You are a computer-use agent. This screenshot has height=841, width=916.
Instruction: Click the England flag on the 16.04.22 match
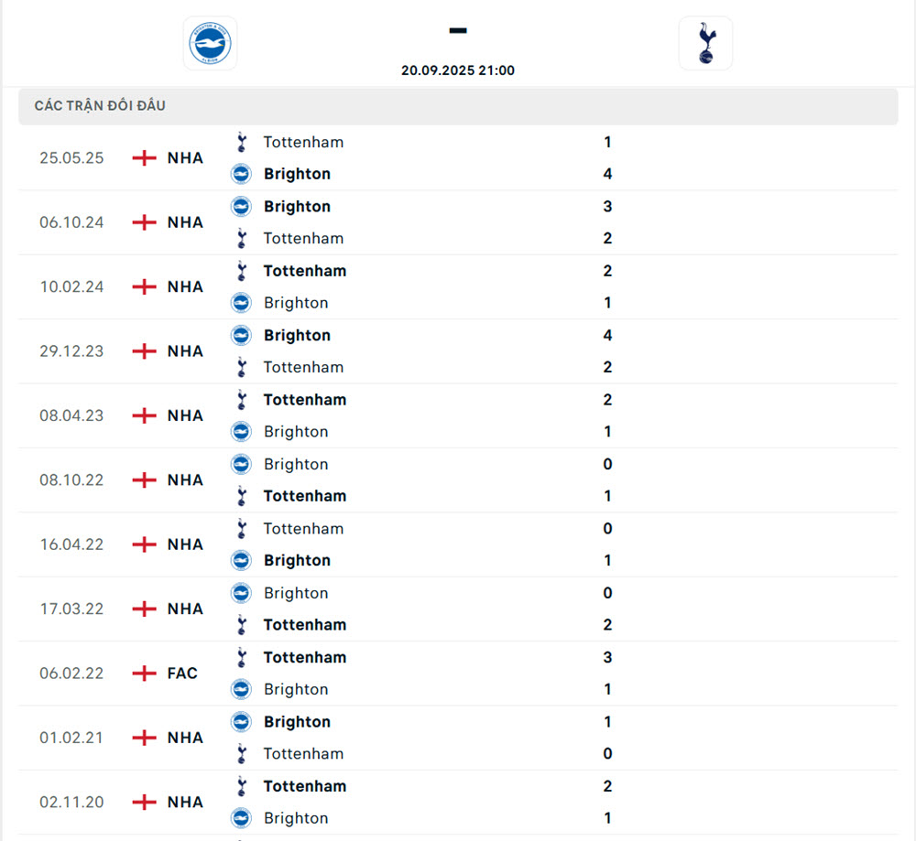click(x=144, y=544)
